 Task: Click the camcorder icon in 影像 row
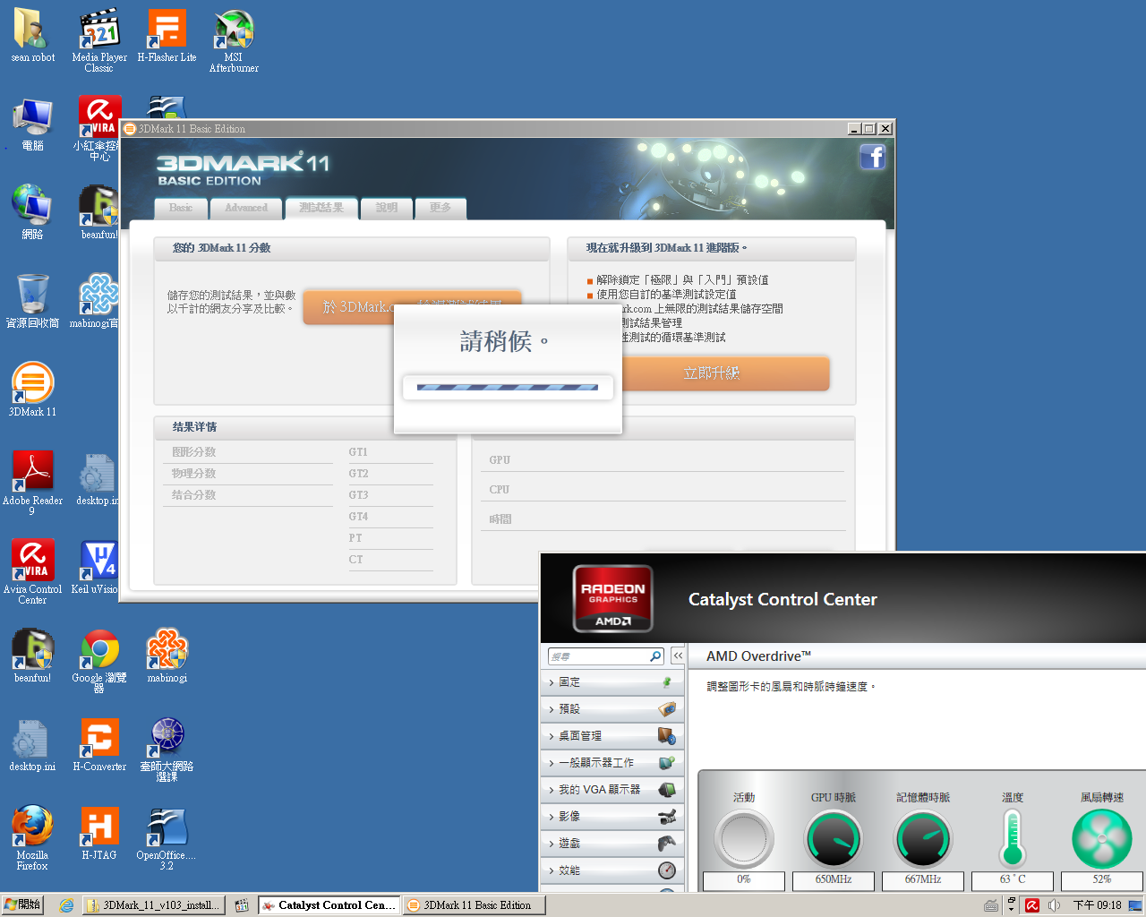point(667,817)
